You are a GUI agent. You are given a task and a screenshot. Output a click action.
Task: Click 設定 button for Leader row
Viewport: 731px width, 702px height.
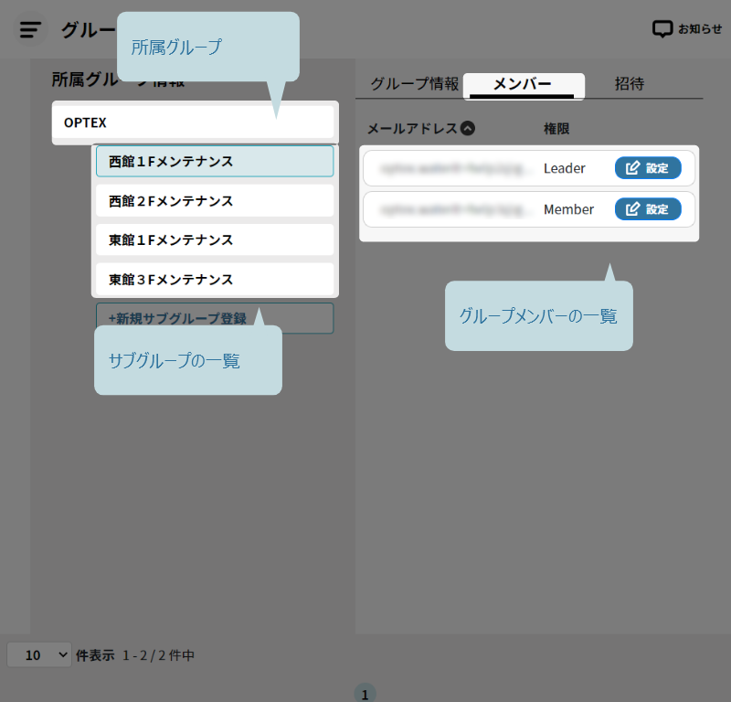(648, 168)
